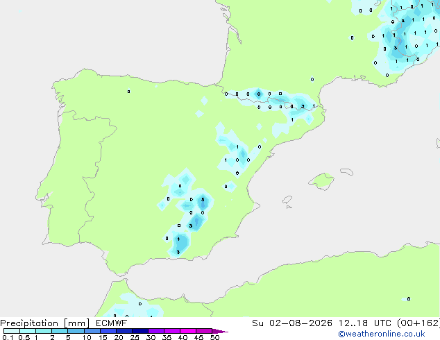The width and height of the screenshot is (440, 340).
Task: Pick the 2–5 mm legend color swatch
Action: (60, 331)
